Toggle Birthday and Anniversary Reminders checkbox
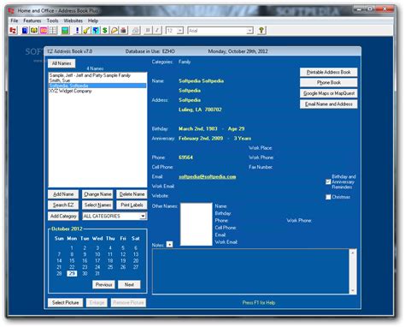 pos(328,181)
